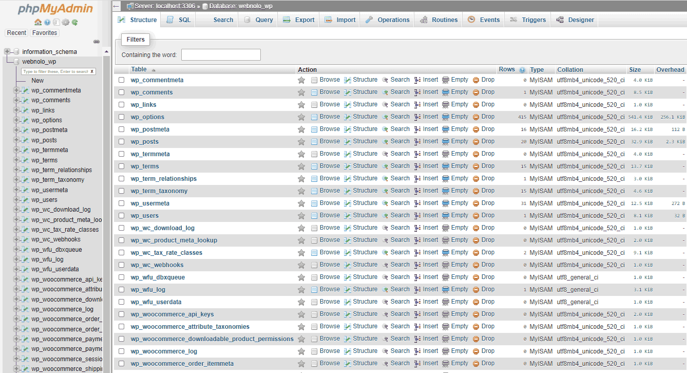Click the Recent tables button
Screen dimensions: 687x373
pyautogui.click(x=16, y=33)
